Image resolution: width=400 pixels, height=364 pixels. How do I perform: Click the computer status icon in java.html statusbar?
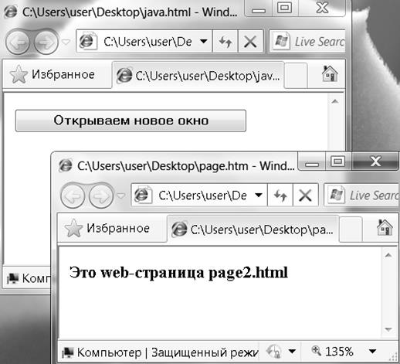point(13,278)
